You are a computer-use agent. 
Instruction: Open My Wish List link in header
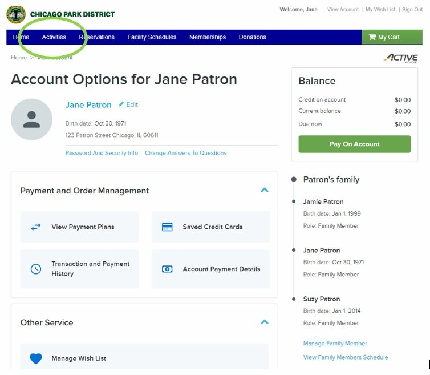point(380,10)
